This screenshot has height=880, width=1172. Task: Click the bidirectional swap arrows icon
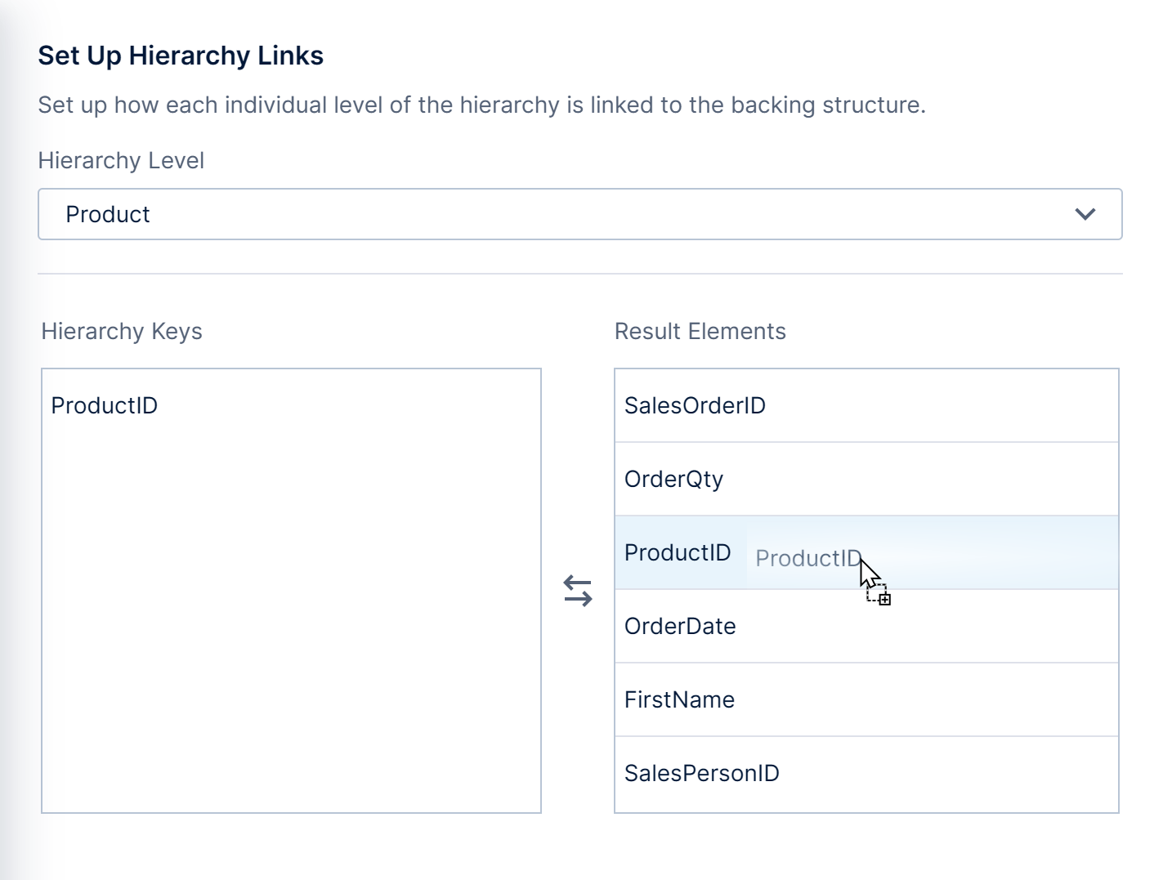point(577,591)
